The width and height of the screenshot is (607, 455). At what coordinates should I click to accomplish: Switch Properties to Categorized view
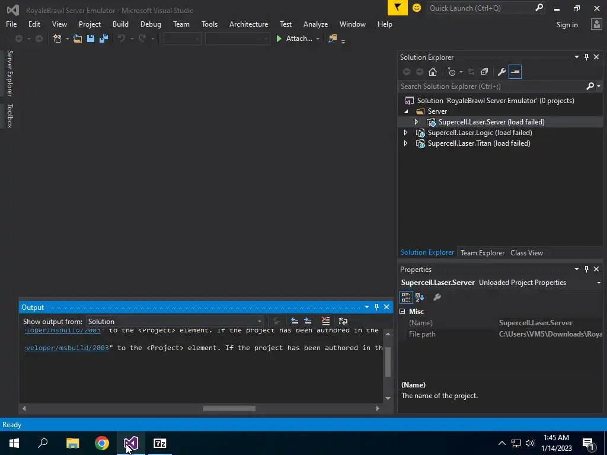coord(405,297)
